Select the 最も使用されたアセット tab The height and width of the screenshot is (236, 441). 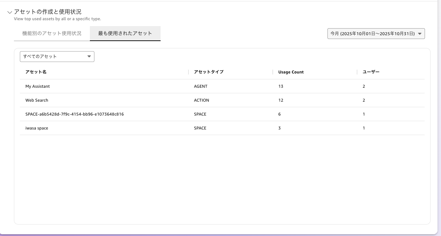[125, 33]
